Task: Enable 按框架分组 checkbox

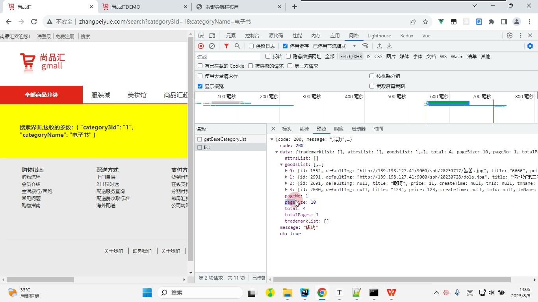Action: 372,76
